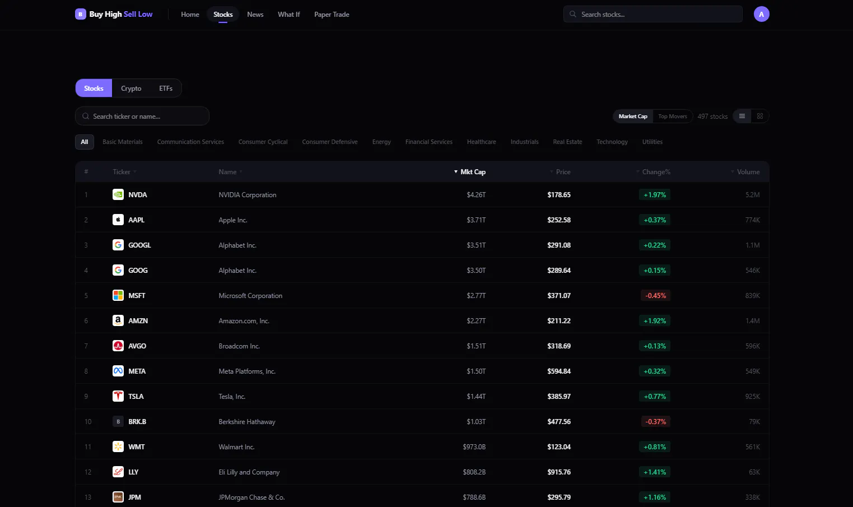The height and width of the screenshot is (507, 853).
Task: Click the Broadcom Inc. company name
Action: coord(239,346)
